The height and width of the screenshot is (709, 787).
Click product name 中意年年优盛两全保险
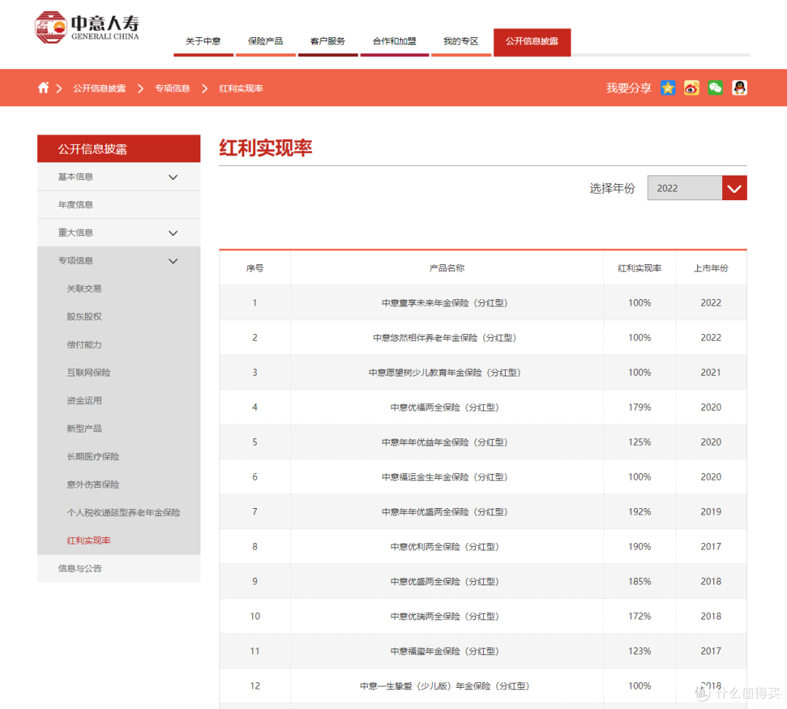tap(445, 512)
